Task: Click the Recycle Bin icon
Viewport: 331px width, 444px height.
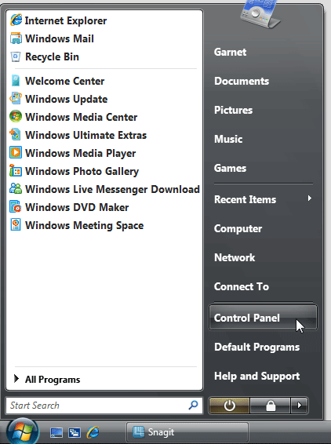Action: tap(16, 56)
